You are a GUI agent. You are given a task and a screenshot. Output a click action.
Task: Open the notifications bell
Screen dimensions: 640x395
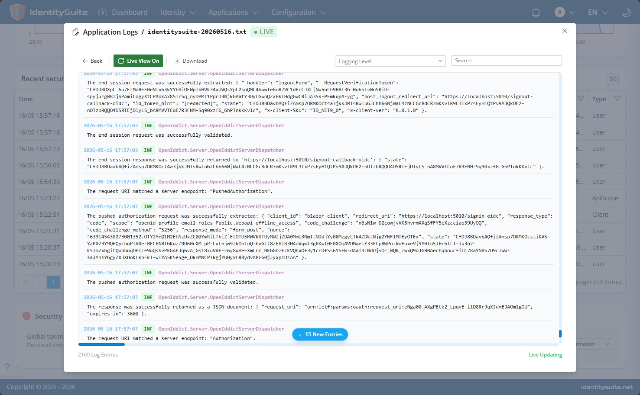536,13
